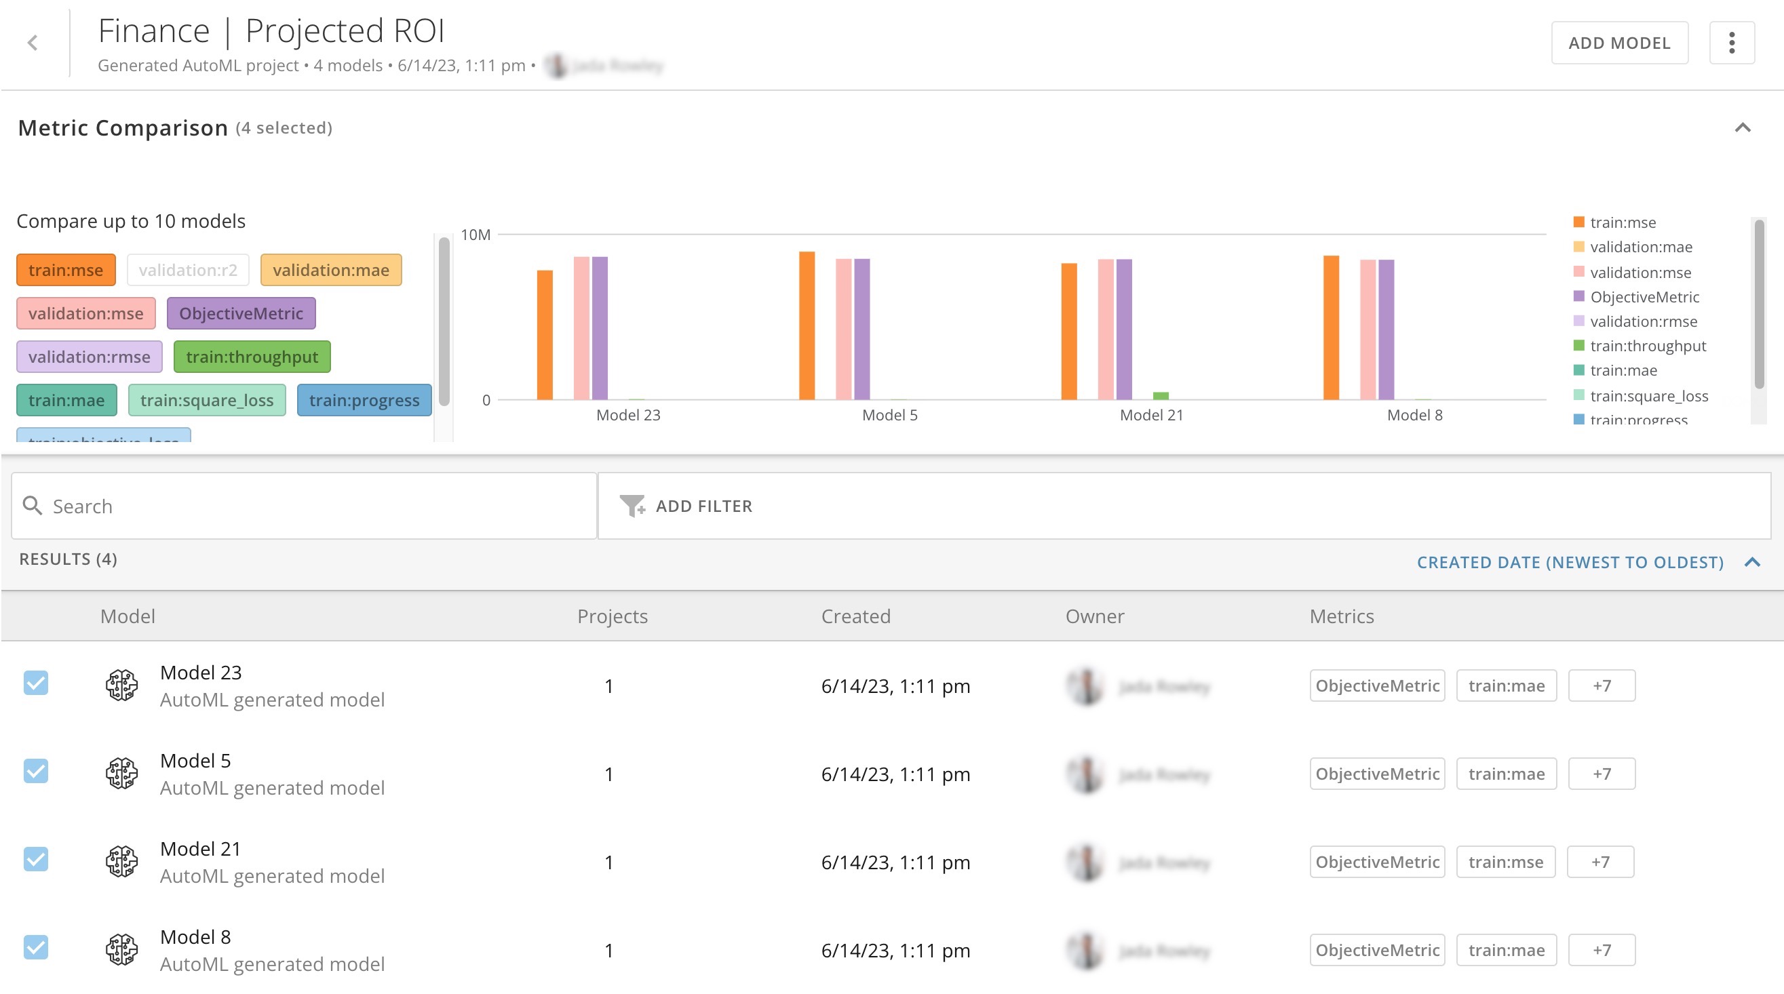Toggle the validation:r2 metric tag
1784x994 pixels.
tap(188, 270)
